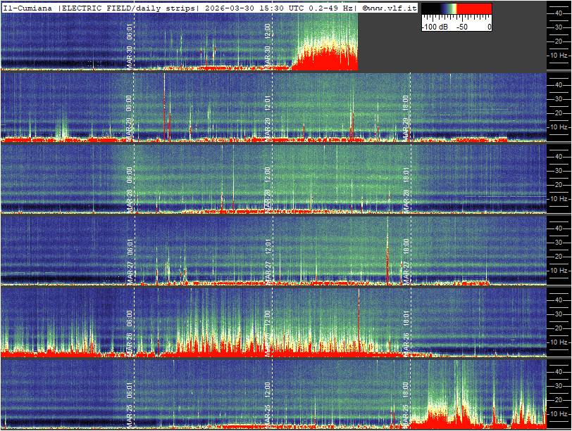Screen dimensions: 572x431
Task: Click the tallest red spike in March 26 strip
Action: [x=359, y=316]
